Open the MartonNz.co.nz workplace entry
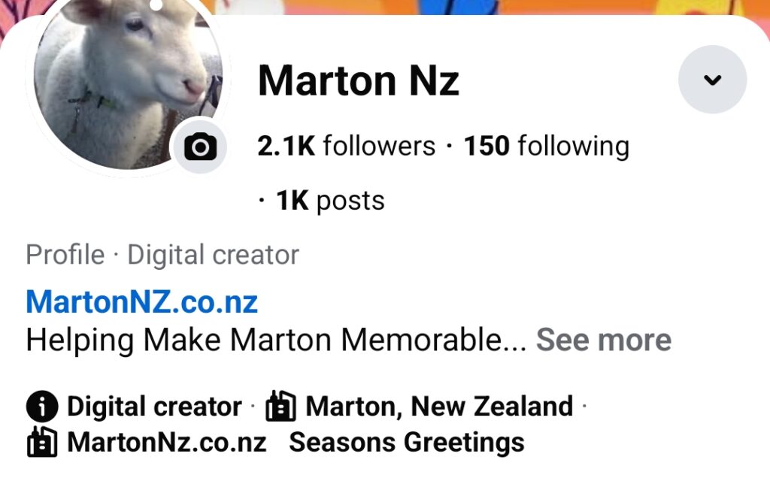The width and height of the screenshot is (770, 478). 166,442
